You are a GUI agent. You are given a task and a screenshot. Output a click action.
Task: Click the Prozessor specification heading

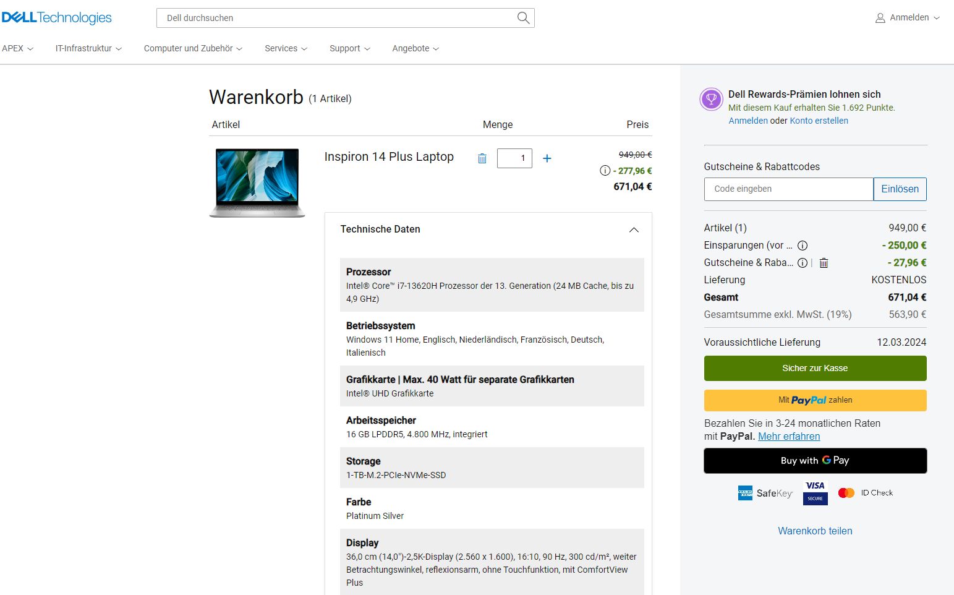tap(368, 272)
